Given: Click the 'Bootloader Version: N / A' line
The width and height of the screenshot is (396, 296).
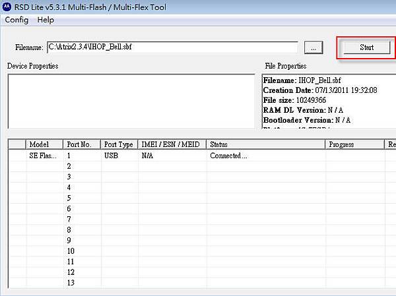Looking at the screenshot, I should click(x=307, y=120).
